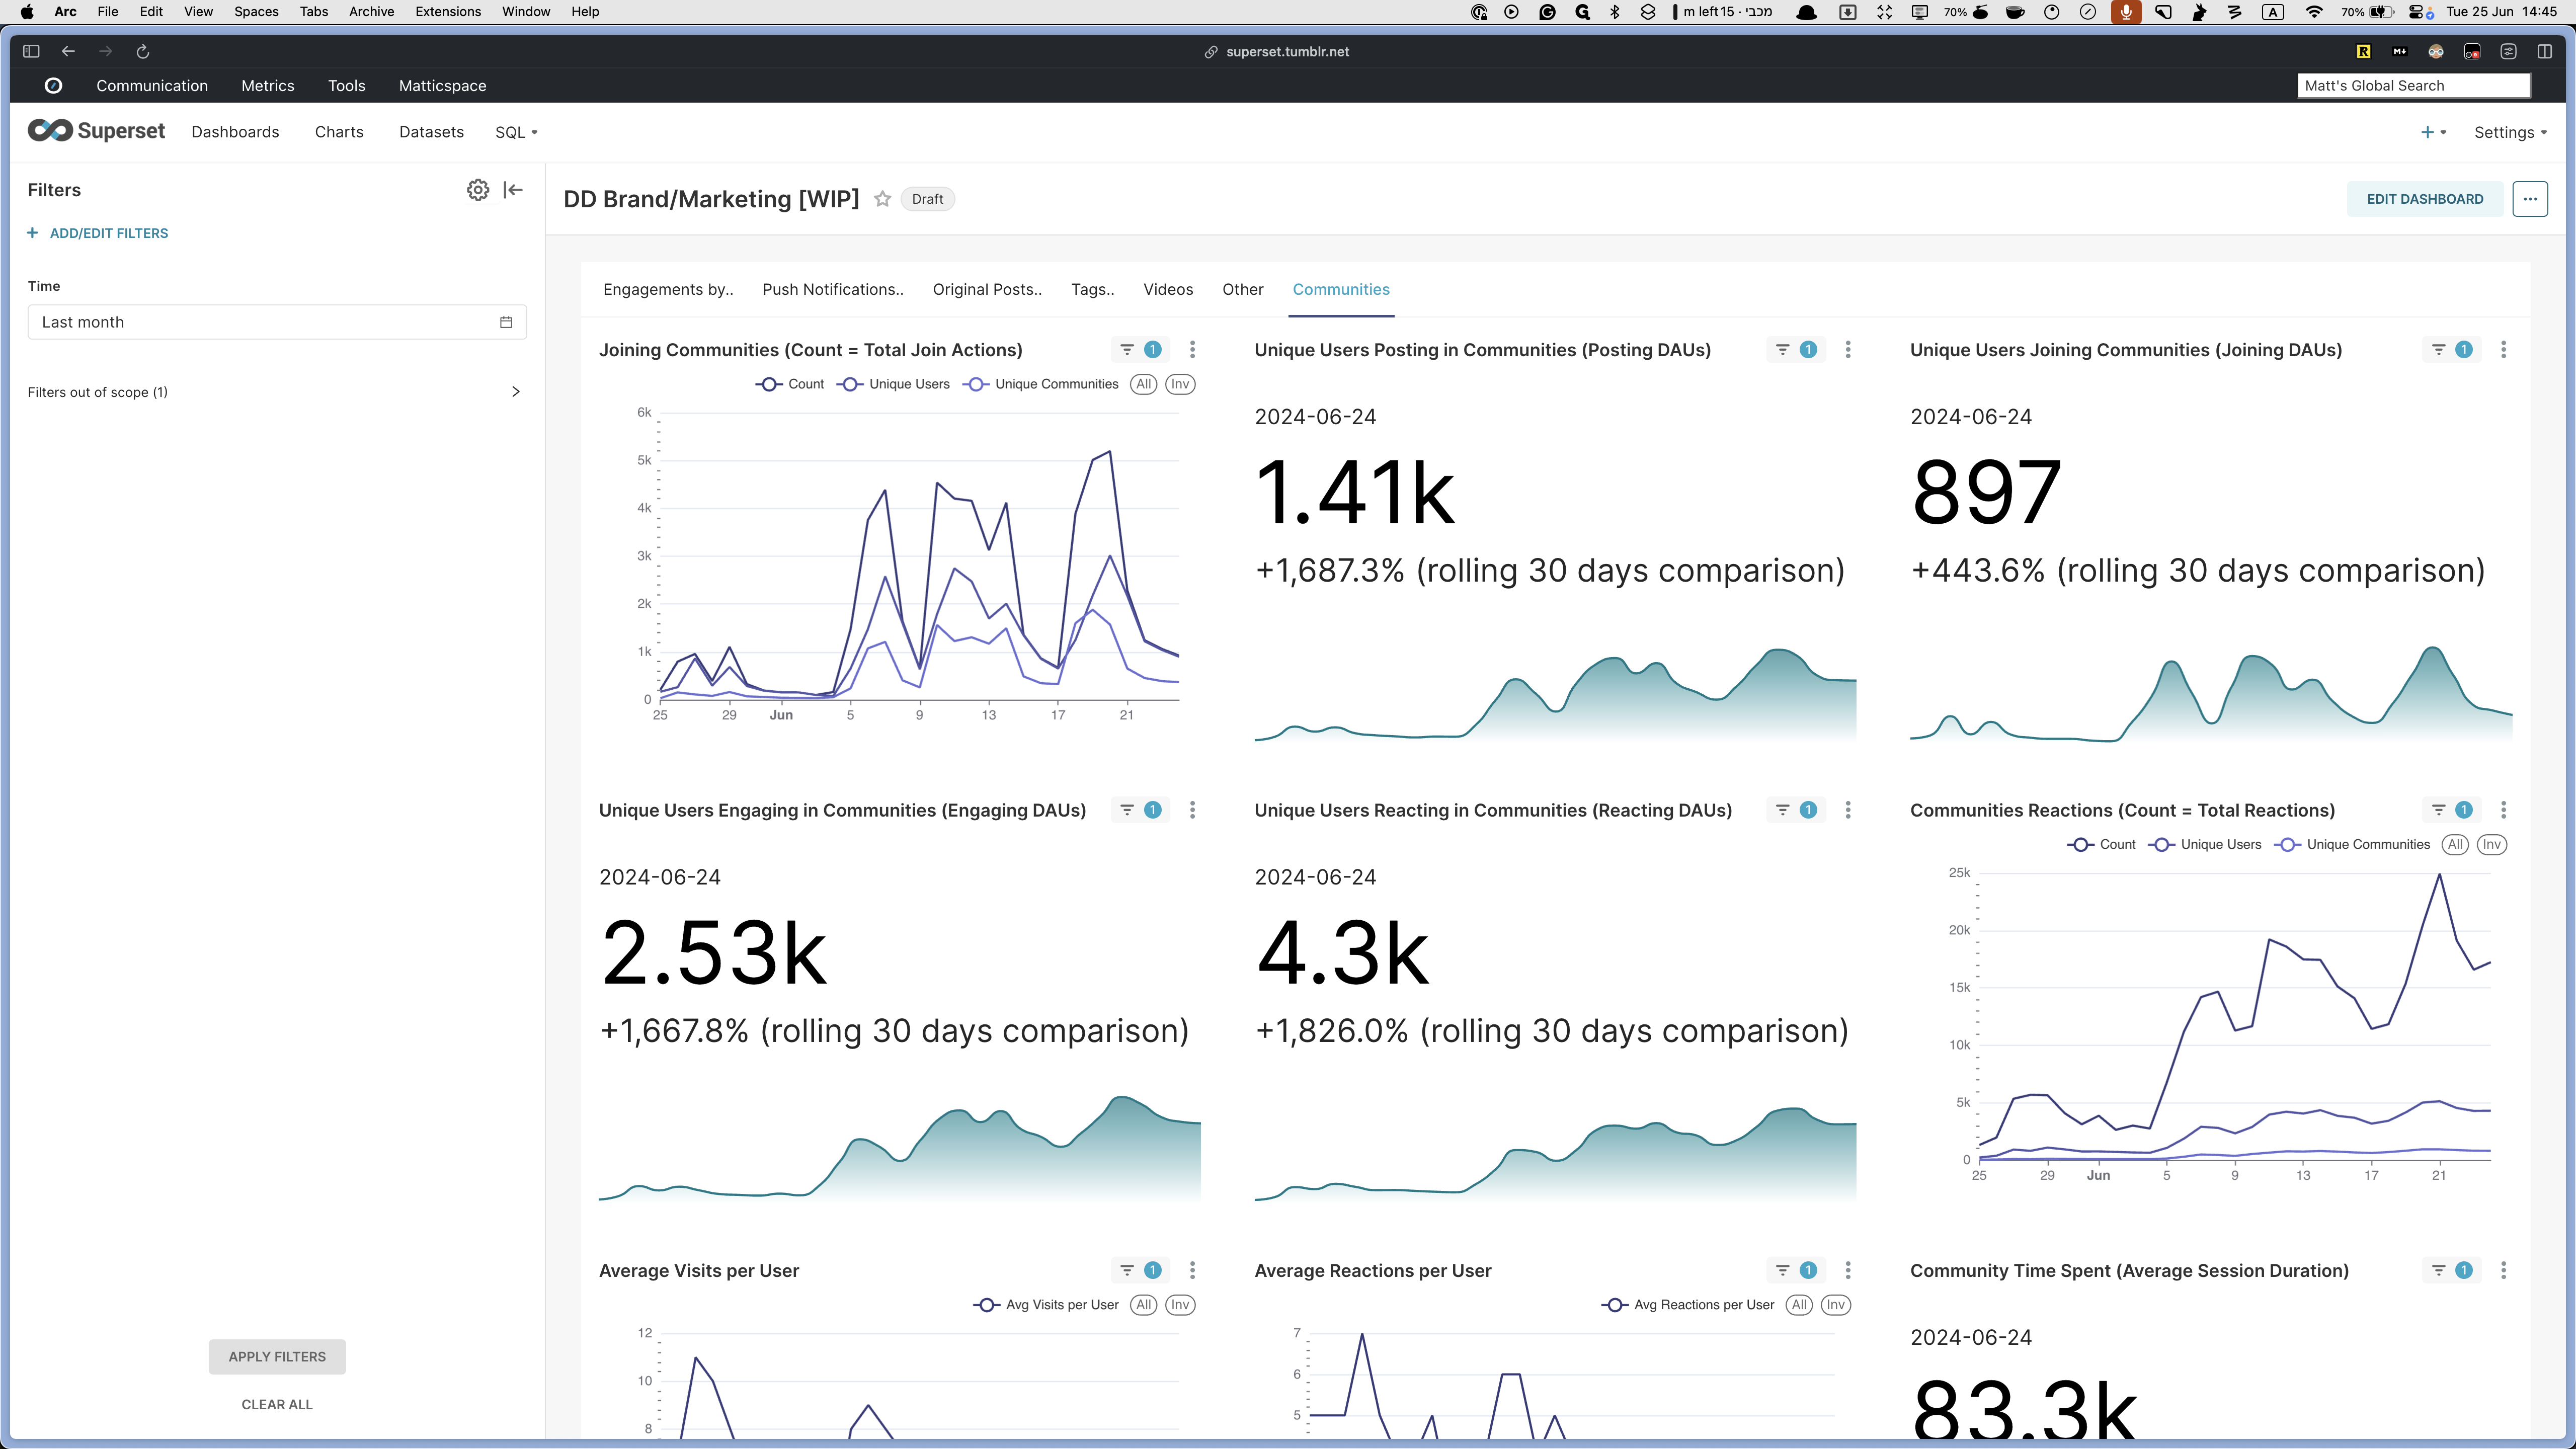Screen dimensions: 2576x1449
Task: Open the SQL dropdown menu
Action: (x=516, y=132)
